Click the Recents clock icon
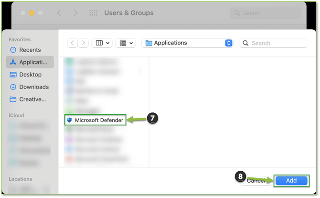This screenshot has width=320, height=198. point(13,50)
